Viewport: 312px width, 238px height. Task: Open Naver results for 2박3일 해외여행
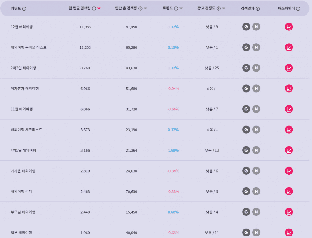point(256,68)
